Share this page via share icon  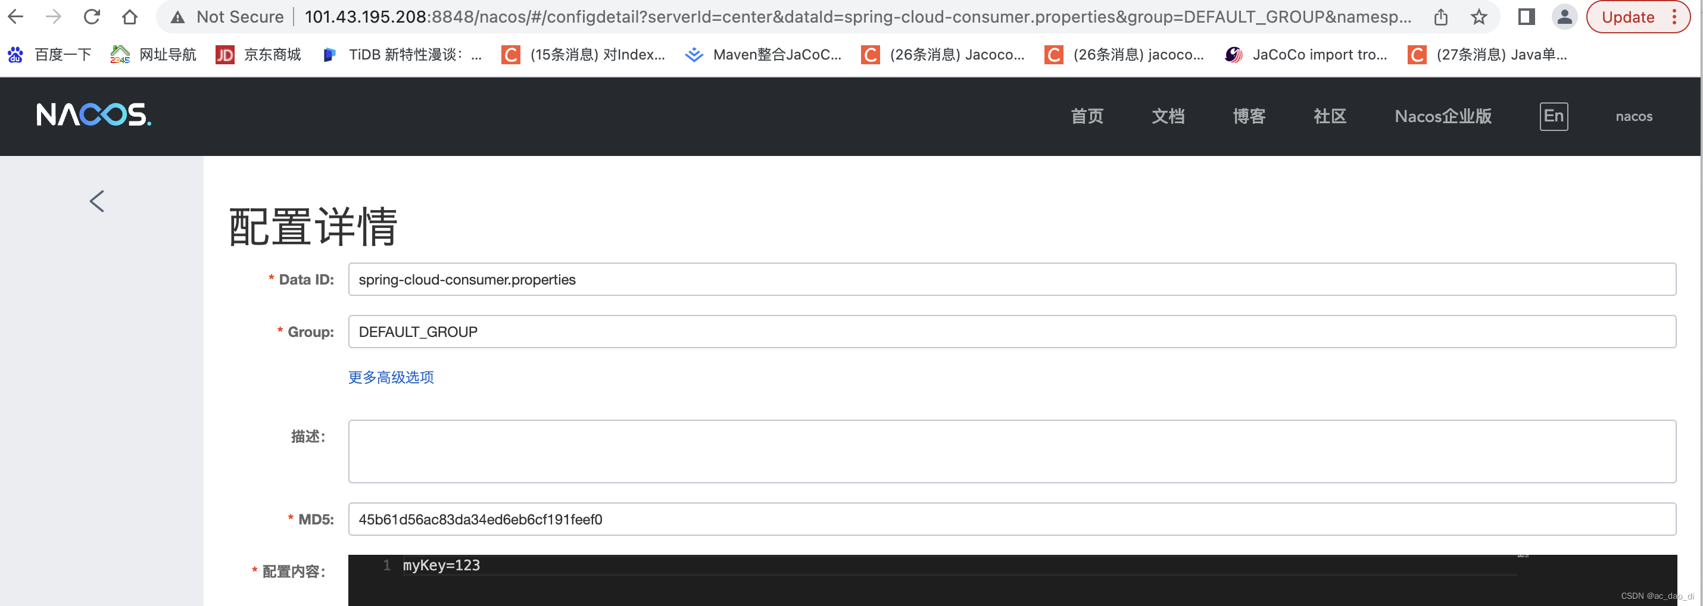1440,17
